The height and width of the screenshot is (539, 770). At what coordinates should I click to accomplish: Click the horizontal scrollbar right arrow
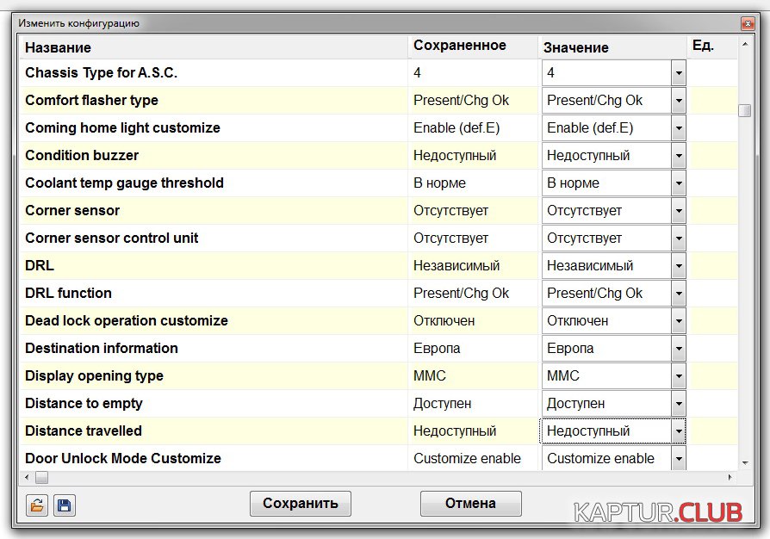tap(731, 477)
